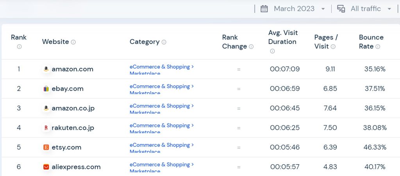The image size is (400, 176).
Task: Click the Rank column header
Action: 19,37
